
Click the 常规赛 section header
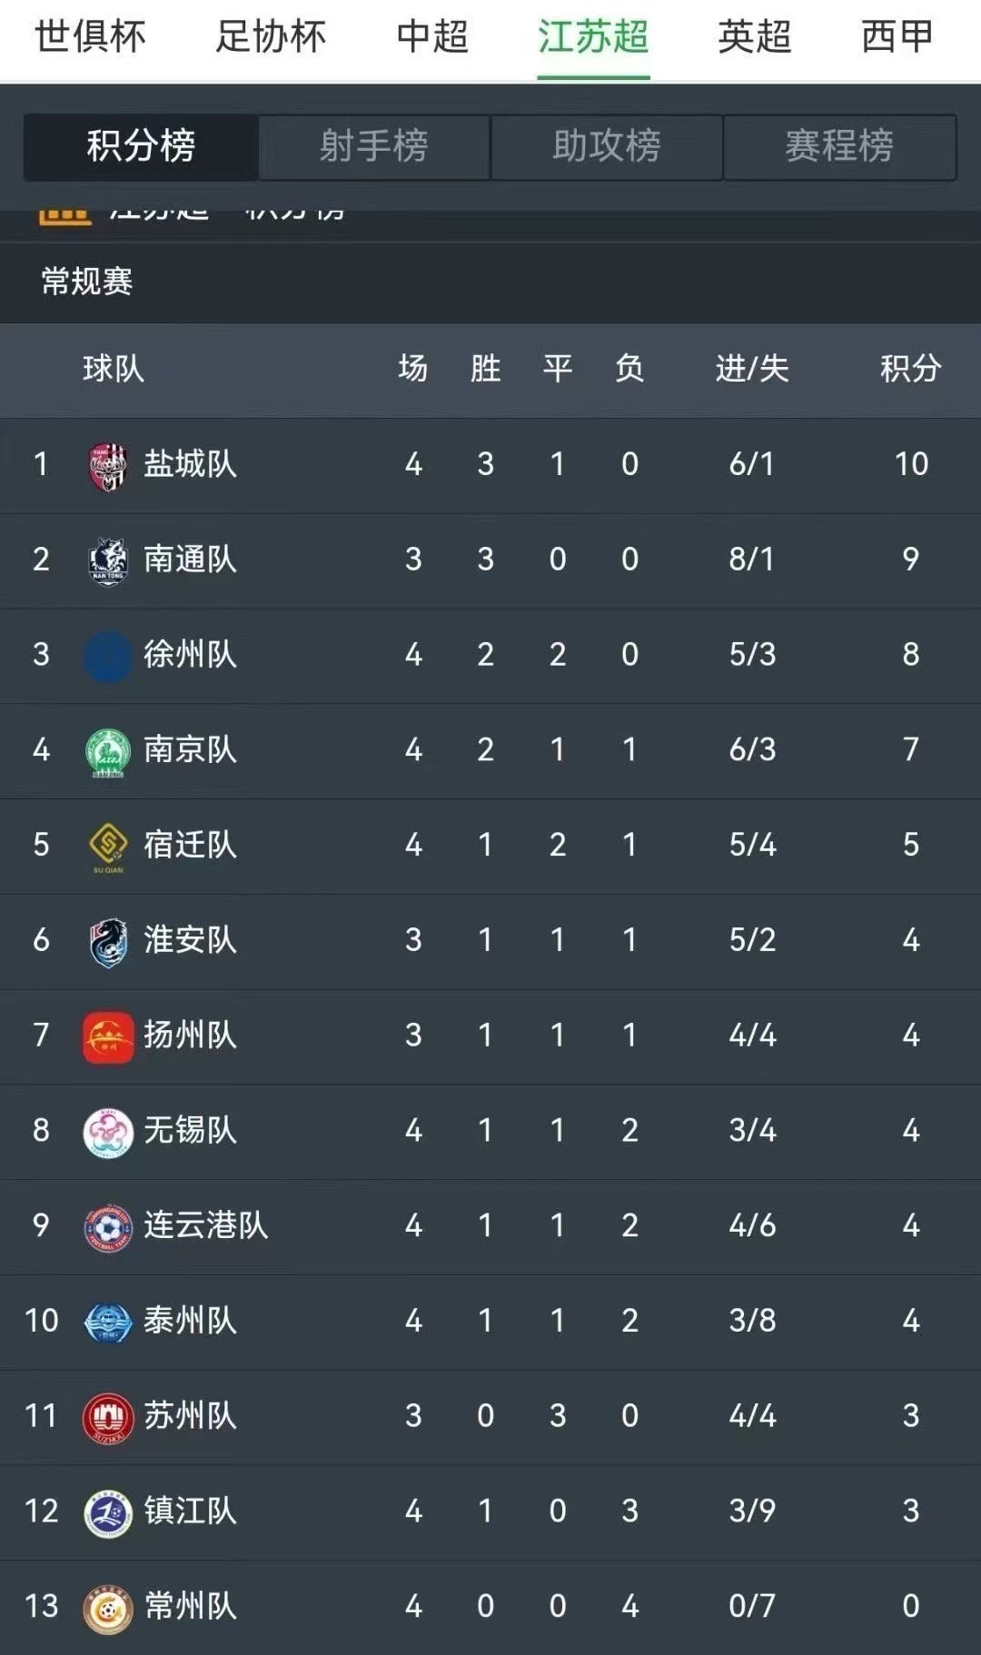[x=87, y=282]
